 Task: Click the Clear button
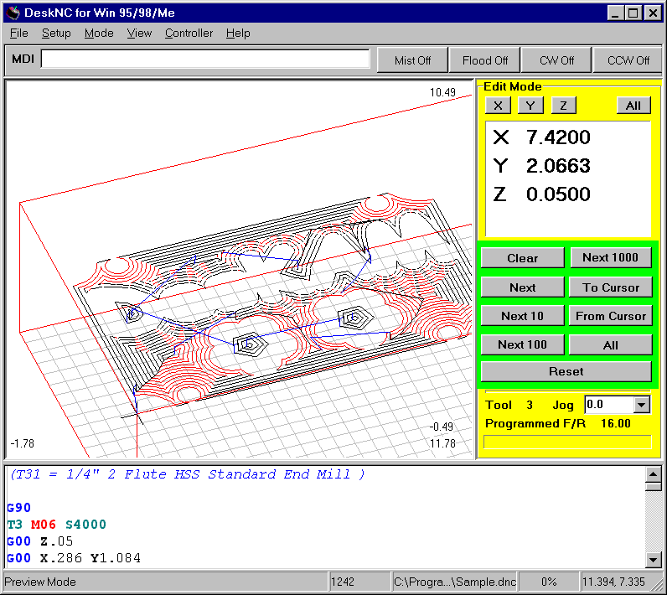522,258
